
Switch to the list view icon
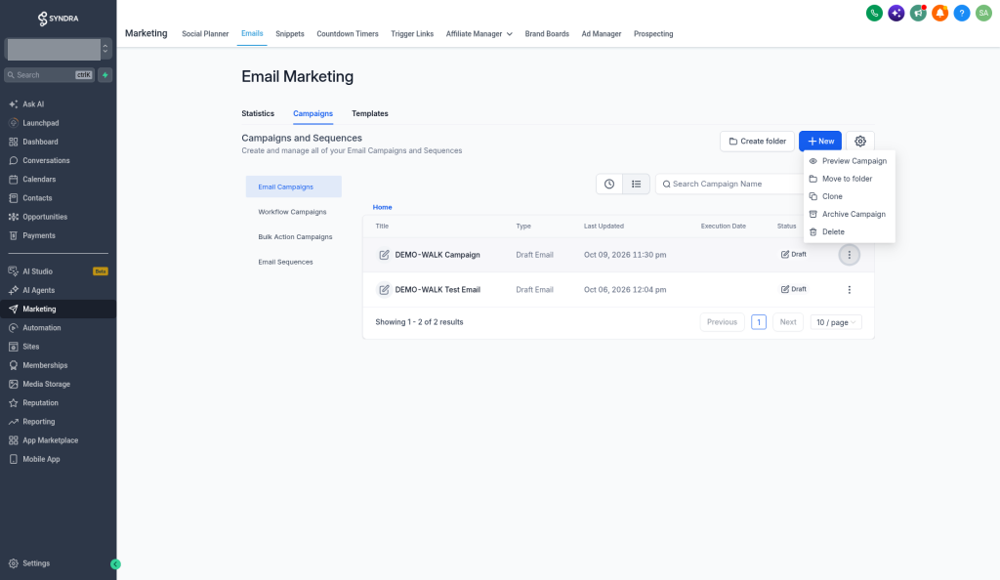[636, 184]
